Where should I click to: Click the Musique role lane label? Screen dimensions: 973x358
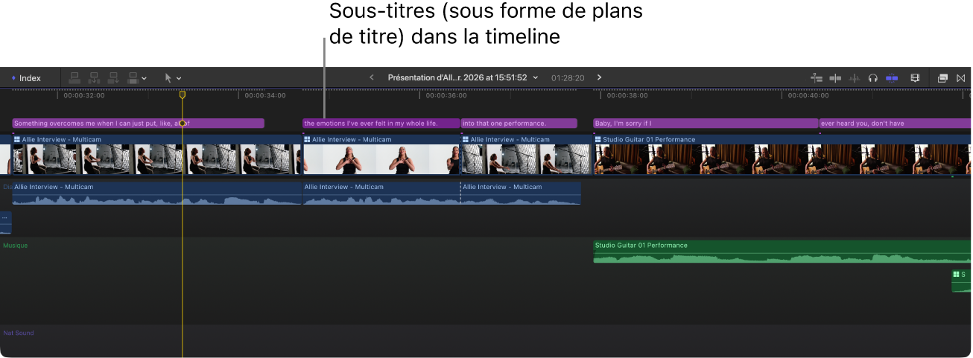[15, 246]
